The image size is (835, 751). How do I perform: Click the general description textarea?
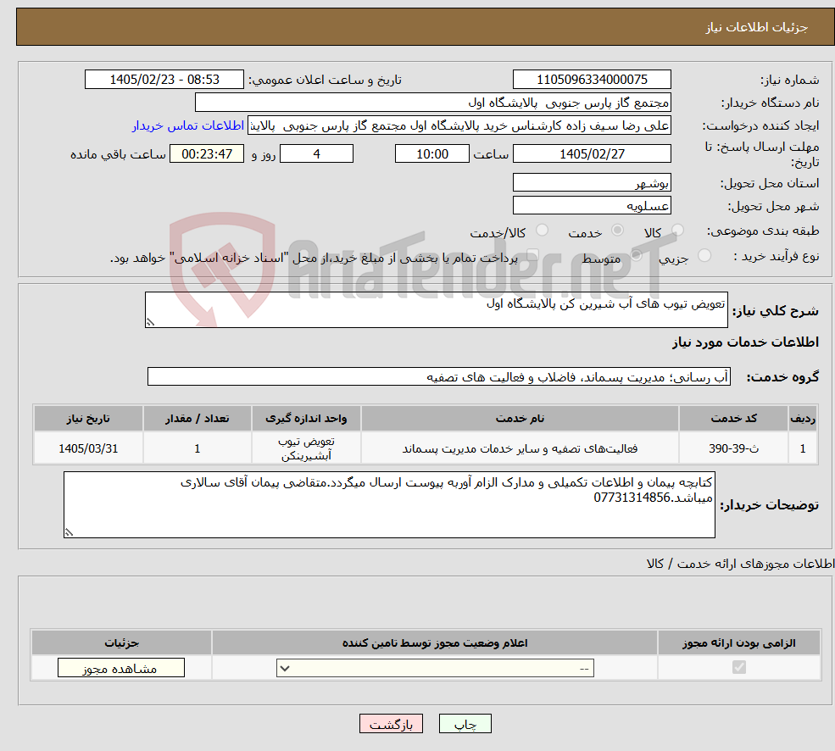point(436,309)
